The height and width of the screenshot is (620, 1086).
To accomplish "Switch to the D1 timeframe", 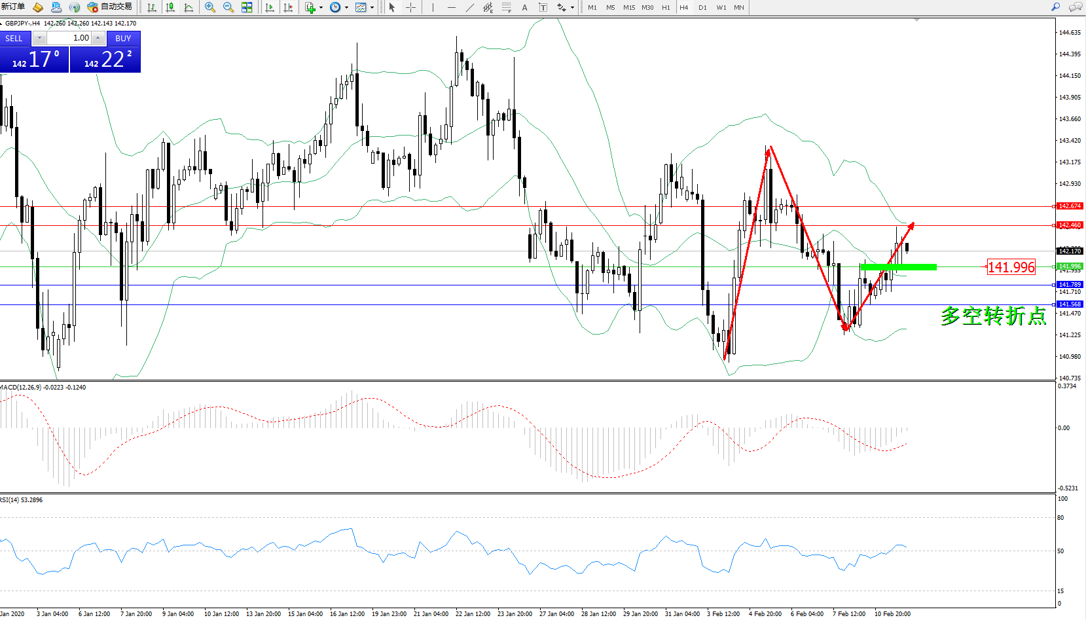I will pos(702,8).
